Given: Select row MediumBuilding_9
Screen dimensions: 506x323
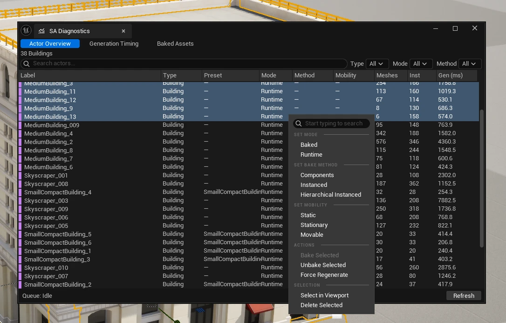Looking at the screenshot, I should tap(248, 108).
